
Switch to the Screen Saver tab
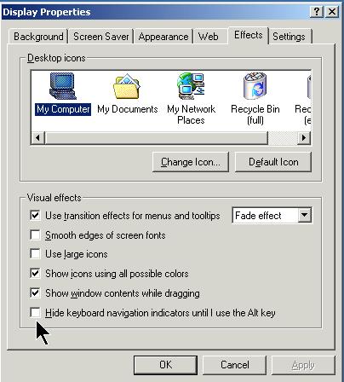tap(100, 37)
